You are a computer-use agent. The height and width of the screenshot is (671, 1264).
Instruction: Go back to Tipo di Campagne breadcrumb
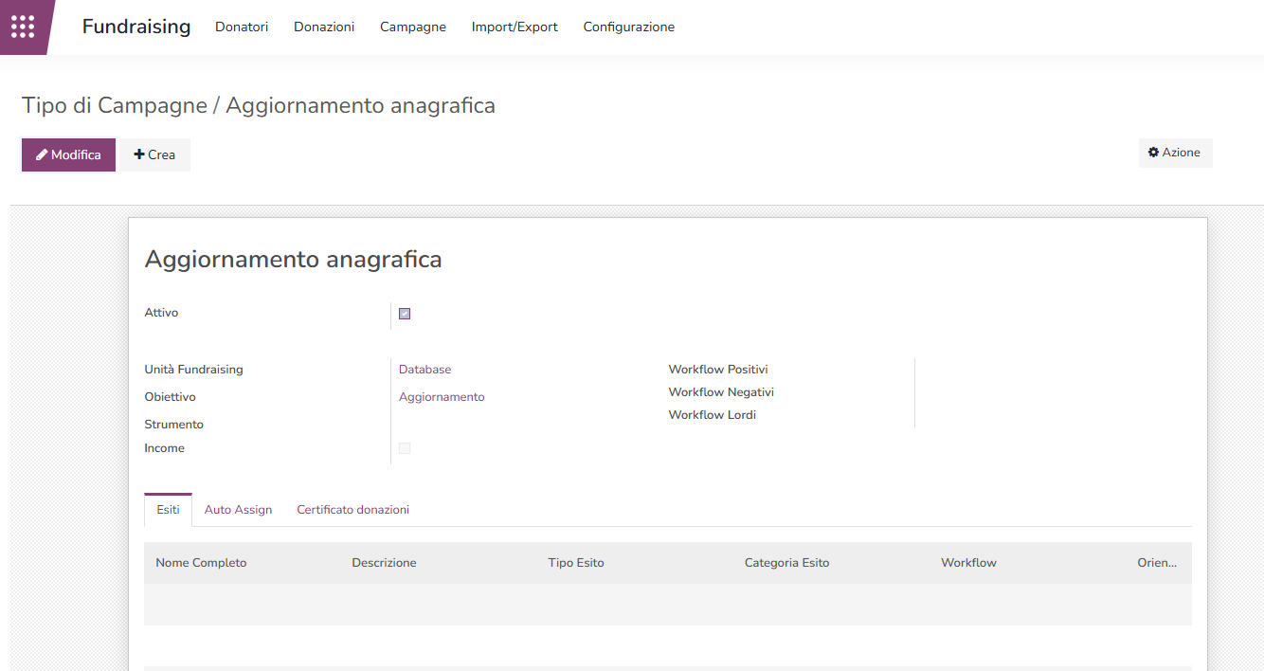tap(115, 105)
